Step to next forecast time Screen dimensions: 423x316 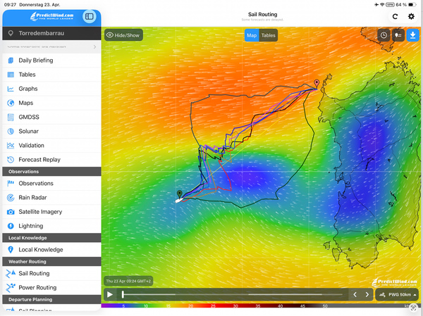[367, 294]
